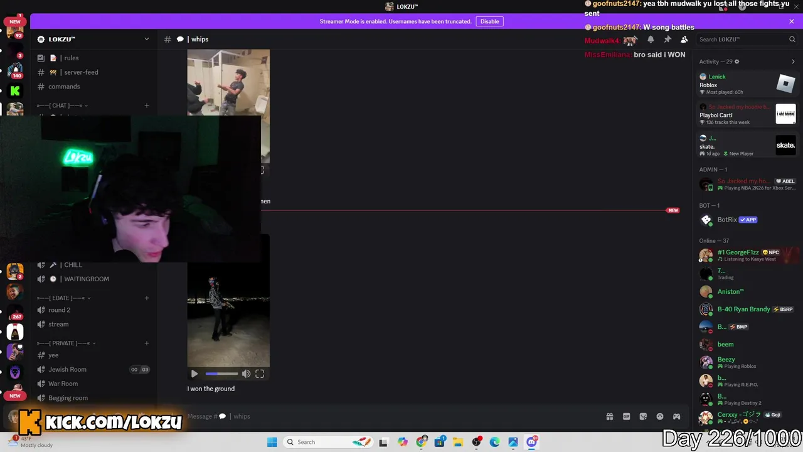Open the skate. activity card
Screen dimensions: 803x452
tap(748, 146)
